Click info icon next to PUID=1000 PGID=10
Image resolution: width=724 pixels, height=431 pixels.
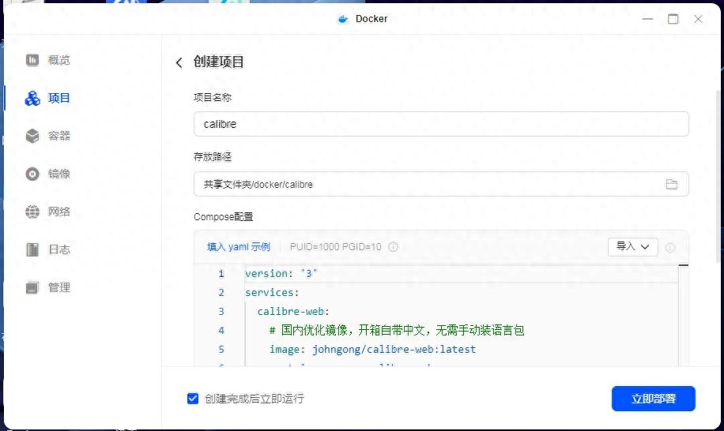394,247
